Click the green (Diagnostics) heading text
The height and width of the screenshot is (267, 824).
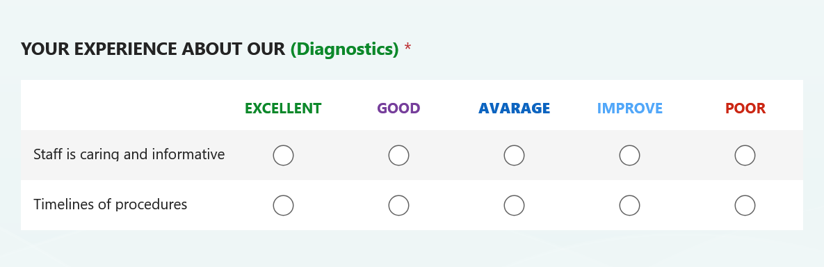click(345, 49)
